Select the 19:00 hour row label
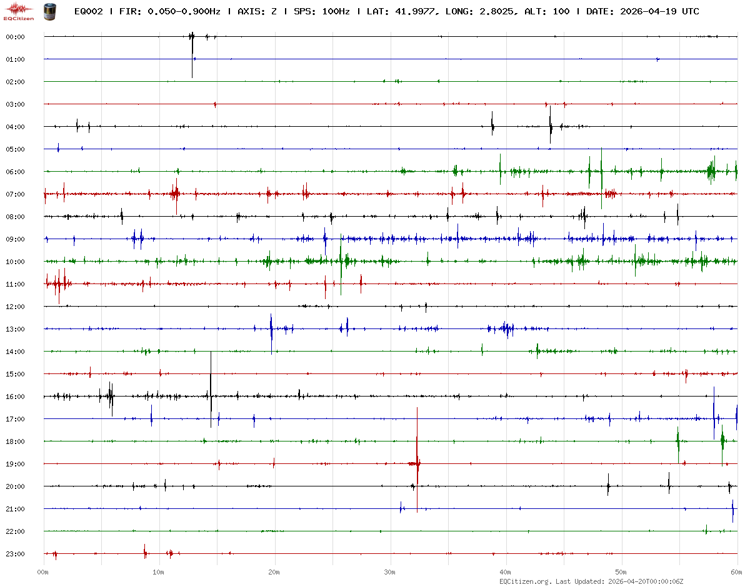This screenshot has height=587, width=750. [15, 464]
